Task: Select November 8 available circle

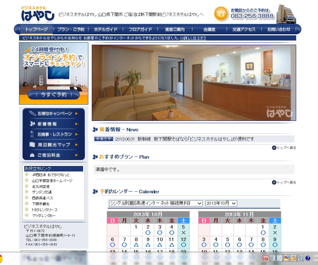Action: click(x=263, y=245)
